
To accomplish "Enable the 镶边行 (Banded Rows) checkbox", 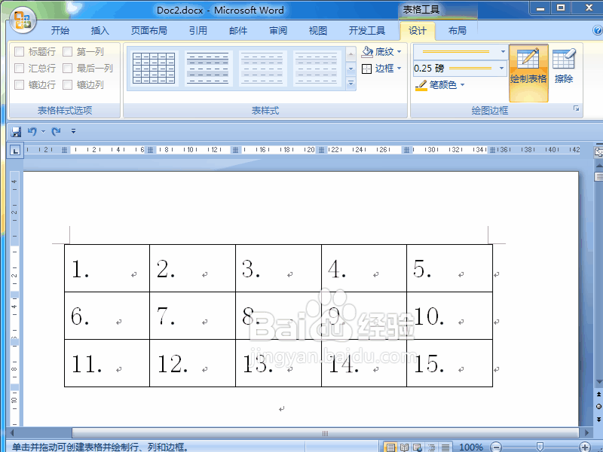I will pos(19,84).
